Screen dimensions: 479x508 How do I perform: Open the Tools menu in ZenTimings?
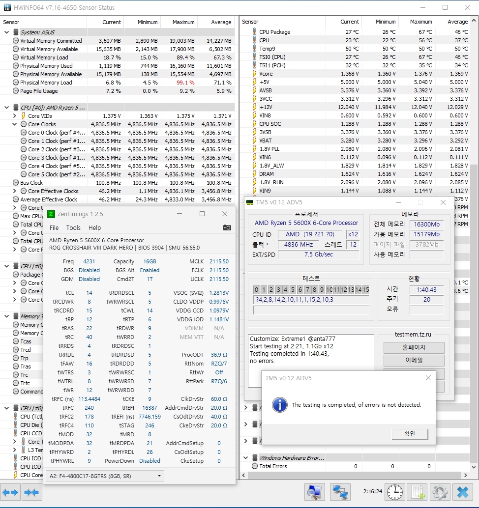pyautogui.click(x=73, y=228)
